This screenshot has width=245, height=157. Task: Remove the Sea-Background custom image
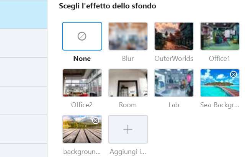pos(234,74)
